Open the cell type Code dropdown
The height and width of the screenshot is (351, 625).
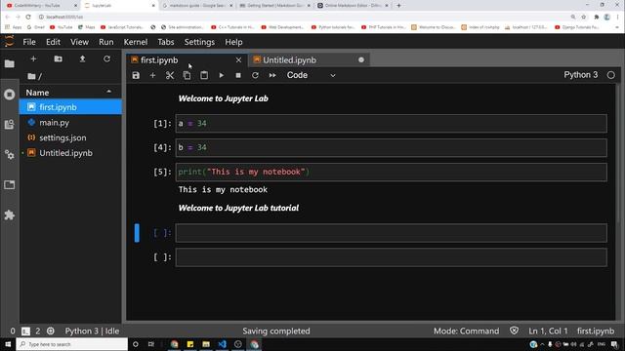point(312,75)
